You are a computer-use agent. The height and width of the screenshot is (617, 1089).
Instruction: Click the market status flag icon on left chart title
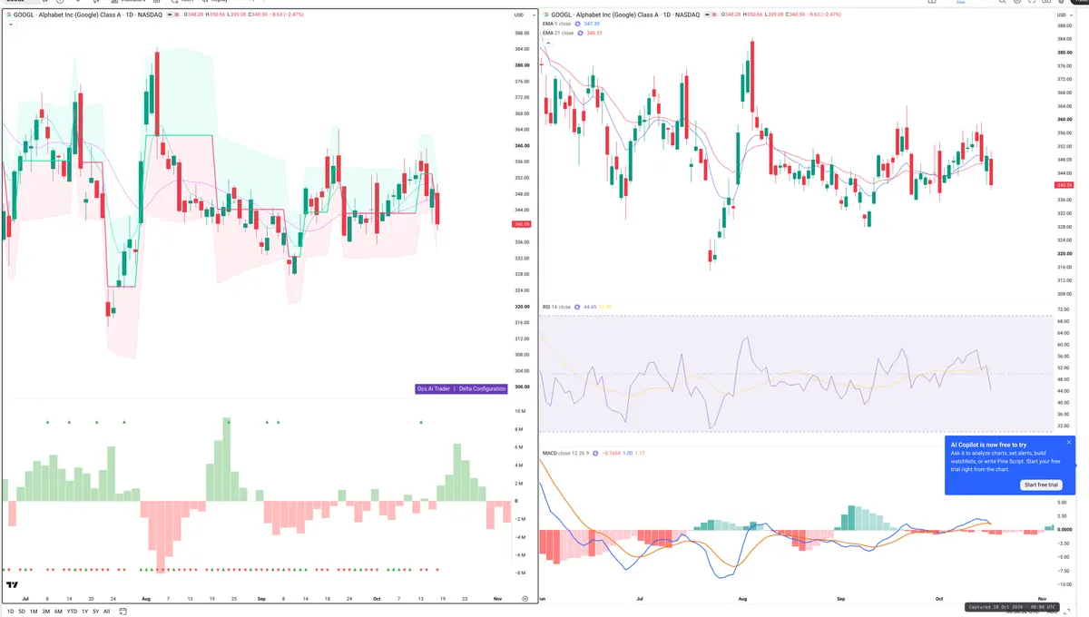176,15
